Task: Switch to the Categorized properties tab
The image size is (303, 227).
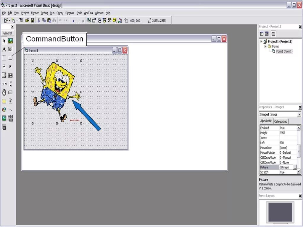Action: pyautogui.click(x=281, y=121)
